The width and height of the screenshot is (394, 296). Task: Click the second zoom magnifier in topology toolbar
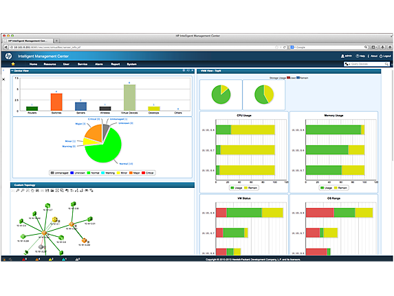coord(23,191)
